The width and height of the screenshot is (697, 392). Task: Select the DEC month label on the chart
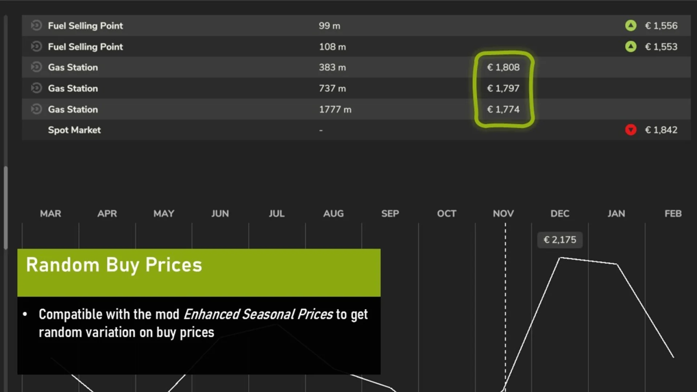tap(559, 213)
